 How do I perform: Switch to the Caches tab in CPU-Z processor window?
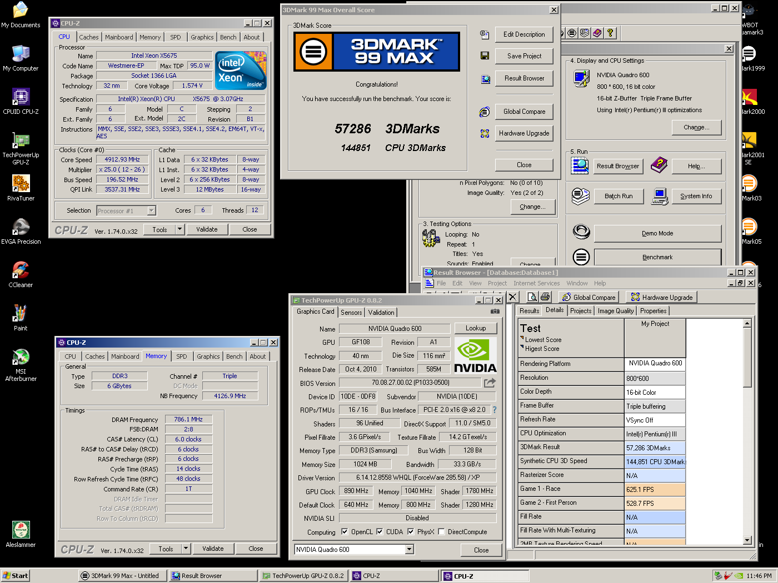coord(89,37)
